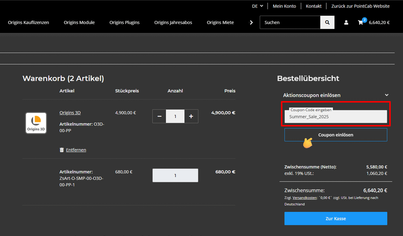The image size is (403, 236).
Task: Click the Origins 3D product thumbnail
Action: [36, 123]
